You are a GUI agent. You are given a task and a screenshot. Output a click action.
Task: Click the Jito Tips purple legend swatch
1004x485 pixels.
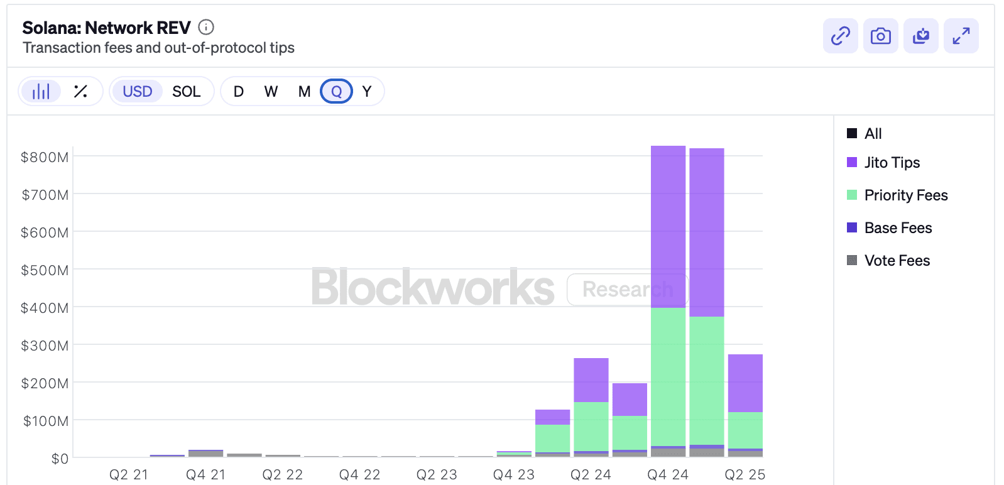(851, 163)
